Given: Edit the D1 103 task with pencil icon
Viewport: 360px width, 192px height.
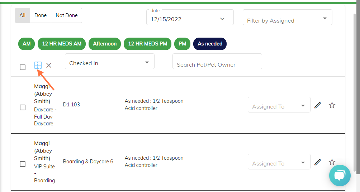Looking at the screenshot, I should pos(318,105).
